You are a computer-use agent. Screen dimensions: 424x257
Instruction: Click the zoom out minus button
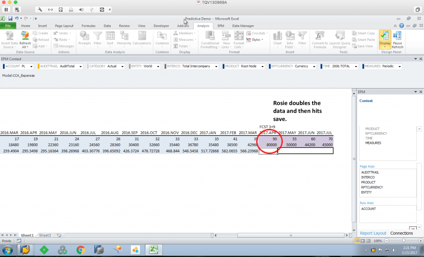pyautogui.click(x=386, y=241)
